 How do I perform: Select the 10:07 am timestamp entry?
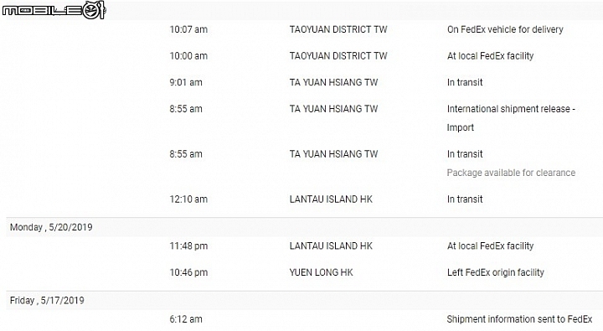click(188, 29)
